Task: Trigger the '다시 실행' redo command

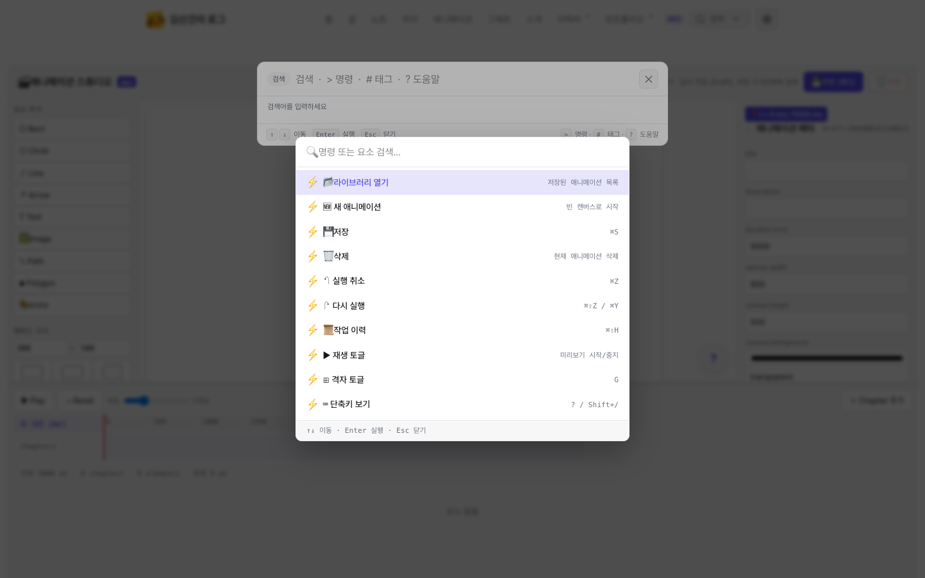Action: [x=463, y=306]
